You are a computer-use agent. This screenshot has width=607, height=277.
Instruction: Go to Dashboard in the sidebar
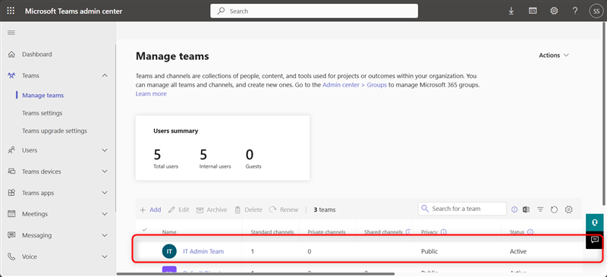click(36, 54)
